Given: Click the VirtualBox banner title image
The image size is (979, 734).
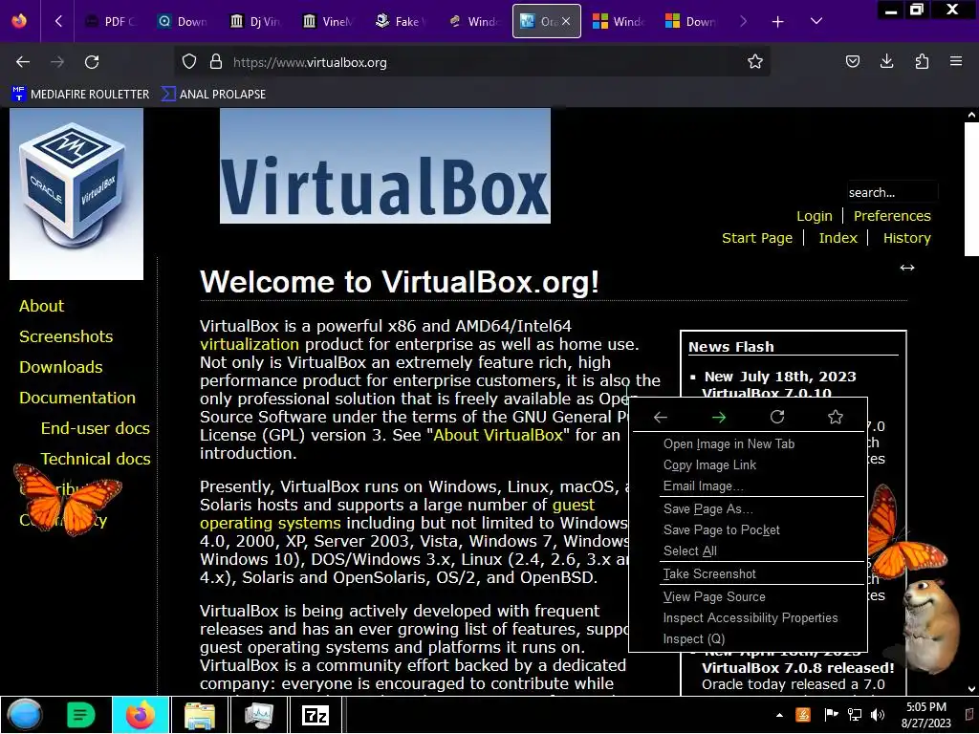Looking at the screenshot, I should (385, 166).
